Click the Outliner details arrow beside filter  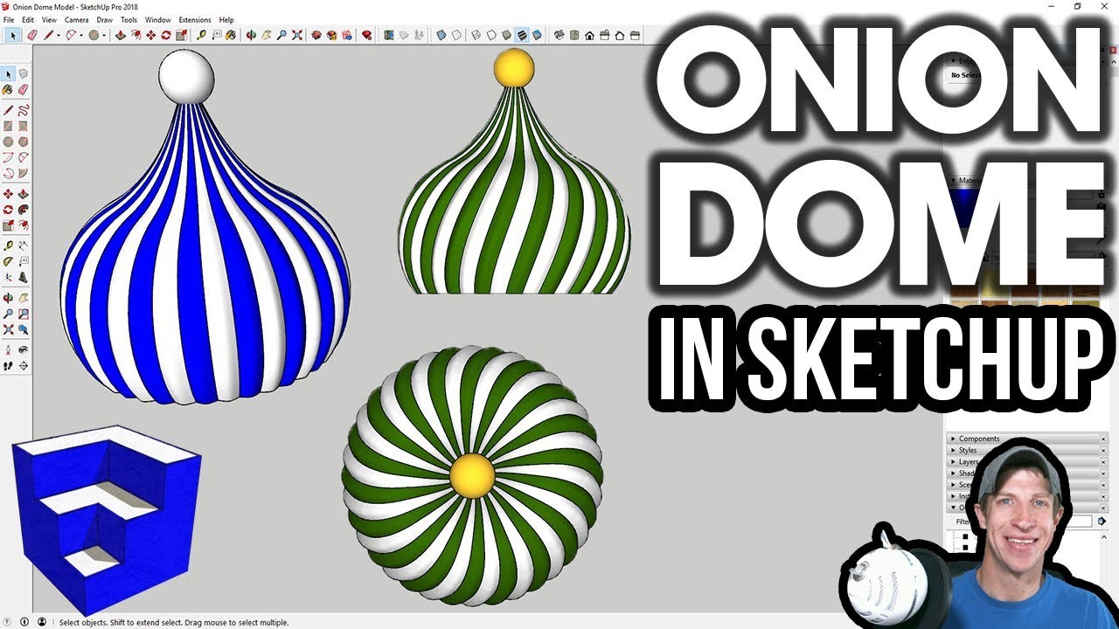point(1102,522)
